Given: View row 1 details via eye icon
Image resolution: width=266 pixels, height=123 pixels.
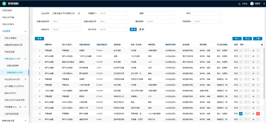Looking at the screenshot, I should pyautogui.click(x=253, y=51).
